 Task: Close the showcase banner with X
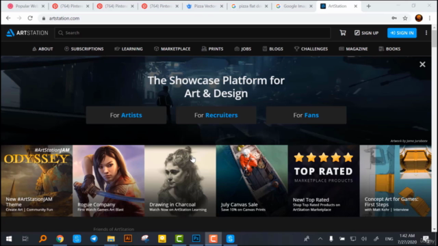click(x=422, y=64)
